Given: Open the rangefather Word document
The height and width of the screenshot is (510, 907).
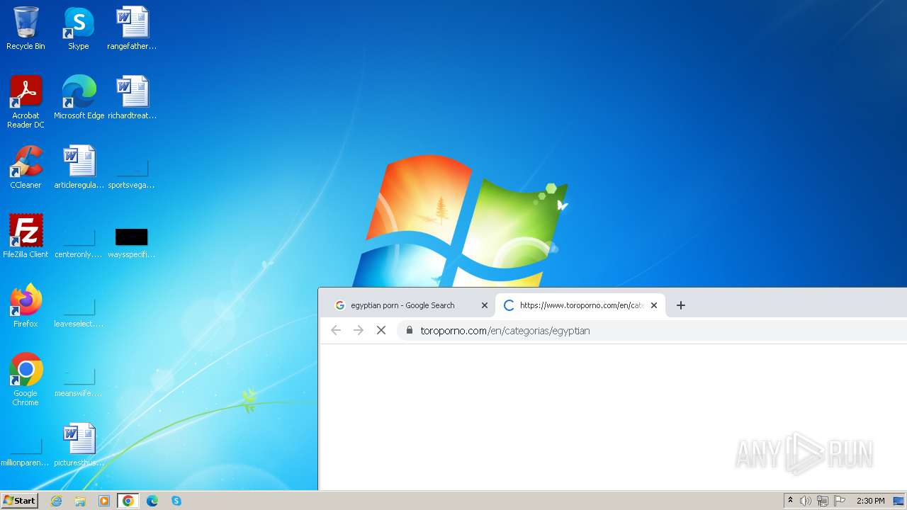Looking at the screenshot, I should coord(132,28).
